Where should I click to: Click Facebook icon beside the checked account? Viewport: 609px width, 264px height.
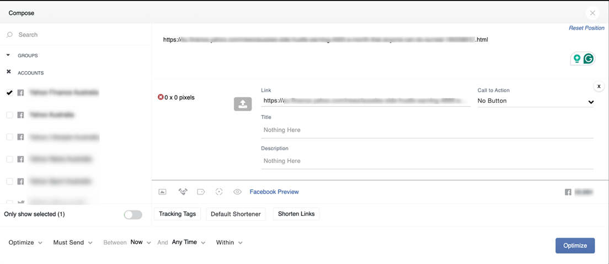point(21,93)
